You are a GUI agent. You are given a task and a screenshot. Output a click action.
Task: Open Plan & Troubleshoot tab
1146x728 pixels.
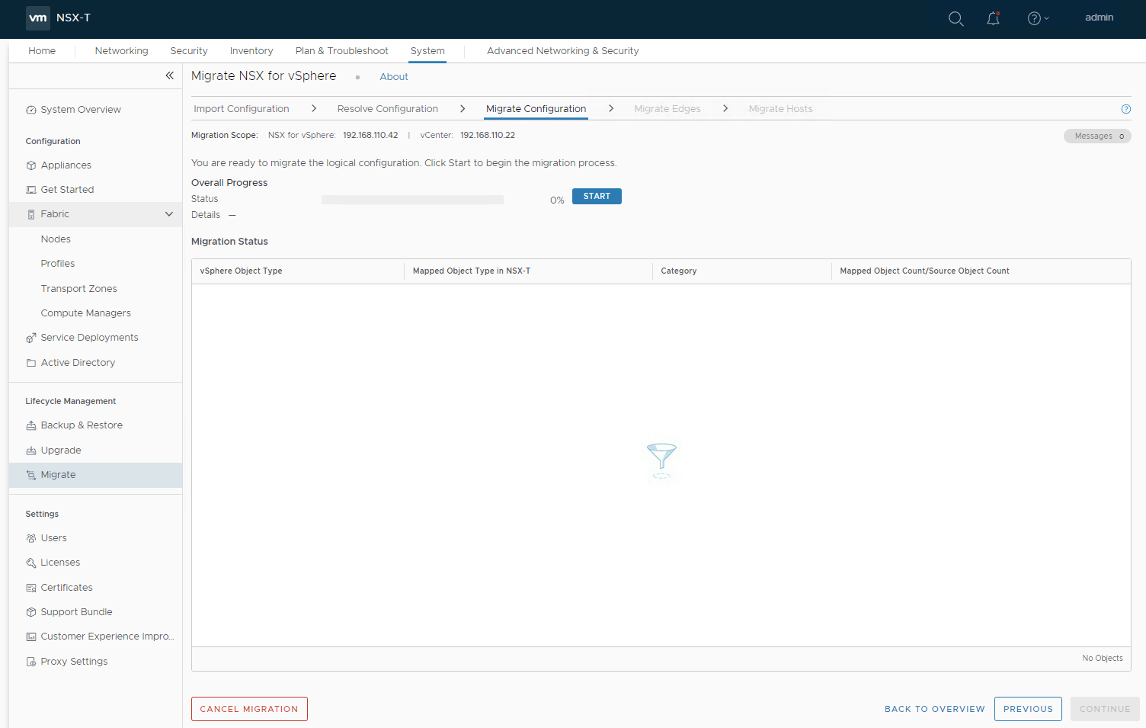click(342, 51)
